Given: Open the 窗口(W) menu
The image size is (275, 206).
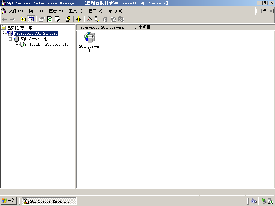Looking at the screenshot, I should pyautogui.click(x=96, y=11).
